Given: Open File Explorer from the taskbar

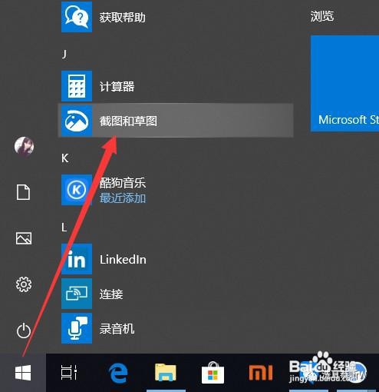Looking at the screenshot, I should pyautogui.click(x=166, y=373).
